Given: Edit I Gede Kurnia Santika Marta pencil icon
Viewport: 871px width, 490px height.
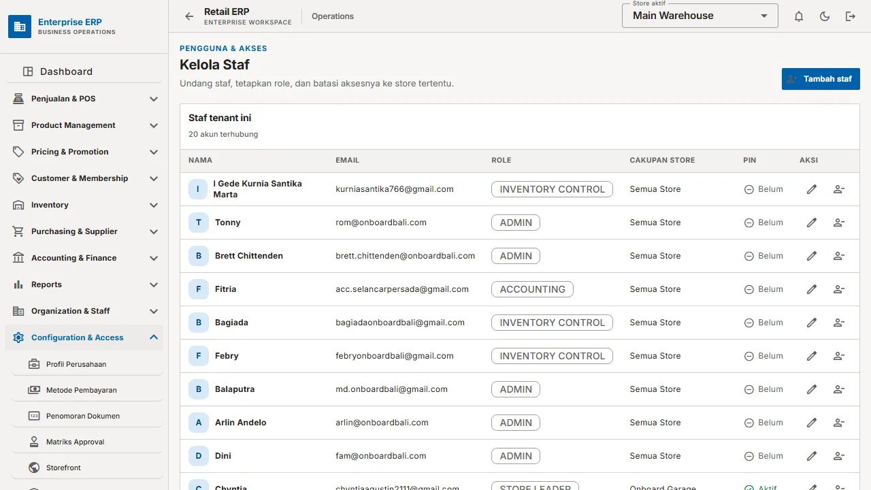Looking at the screenshot, I should click(812, 189).
